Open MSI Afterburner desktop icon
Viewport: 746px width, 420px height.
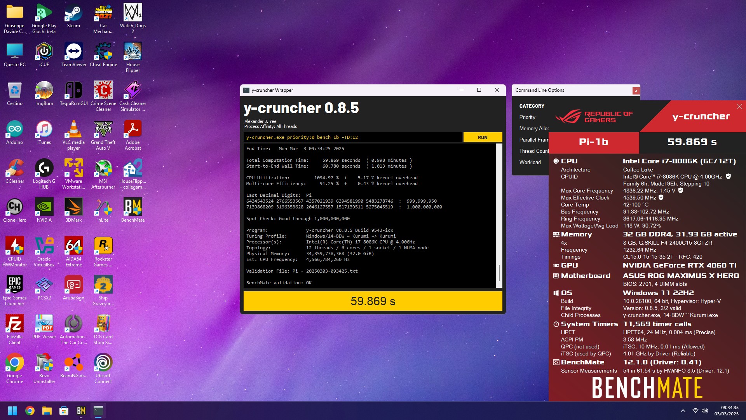coord(103,174)
